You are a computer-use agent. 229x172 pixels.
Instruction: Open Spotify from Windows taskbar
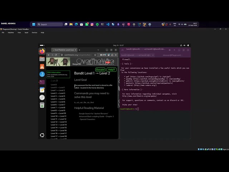(97, 24)
